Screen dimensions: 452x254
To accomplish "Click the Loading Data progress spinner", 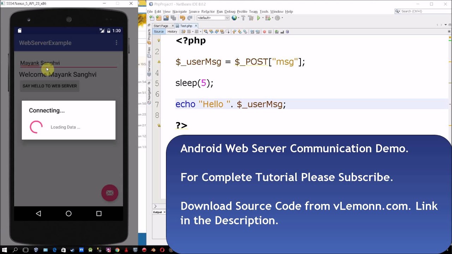I will coord(36,127).
